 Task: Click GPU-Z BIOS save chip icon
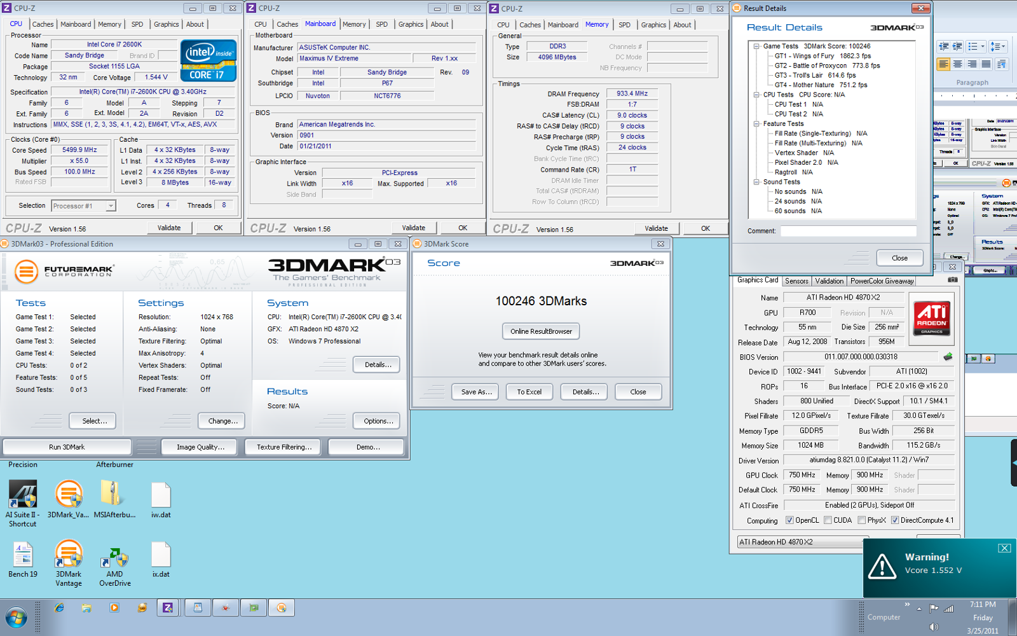[948, 357]
